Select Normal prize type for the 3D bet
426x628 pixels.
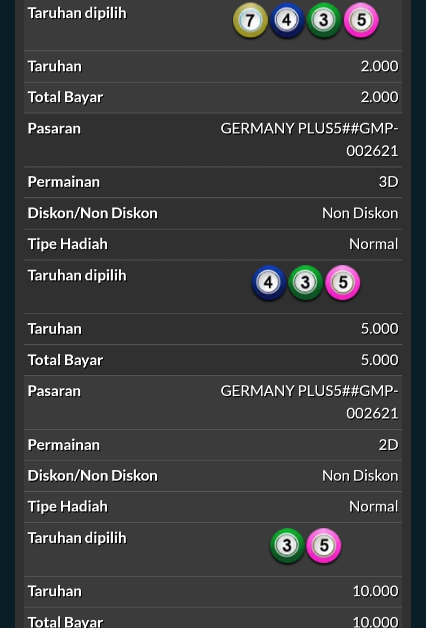(x=373, y=244)
